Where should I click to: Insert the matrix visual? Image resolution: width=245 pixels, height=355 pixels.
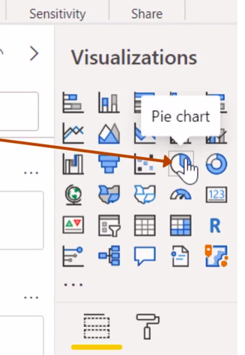[x=181, y=225]
